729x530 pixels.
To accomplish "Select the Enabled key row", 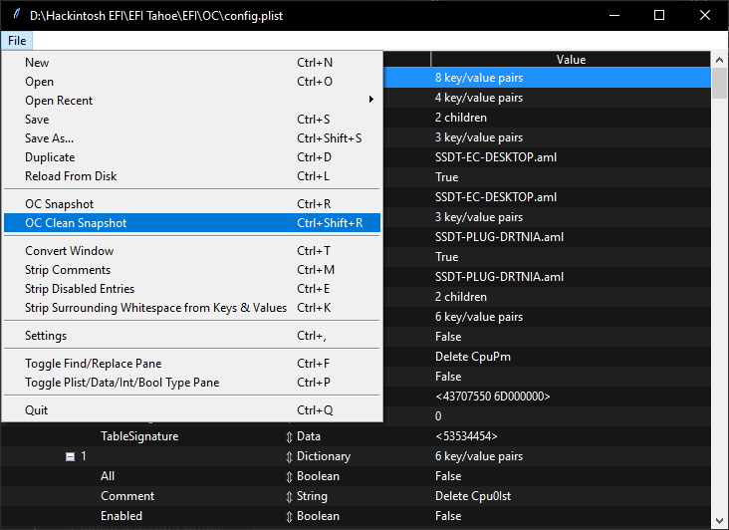I will coord(121,516).
